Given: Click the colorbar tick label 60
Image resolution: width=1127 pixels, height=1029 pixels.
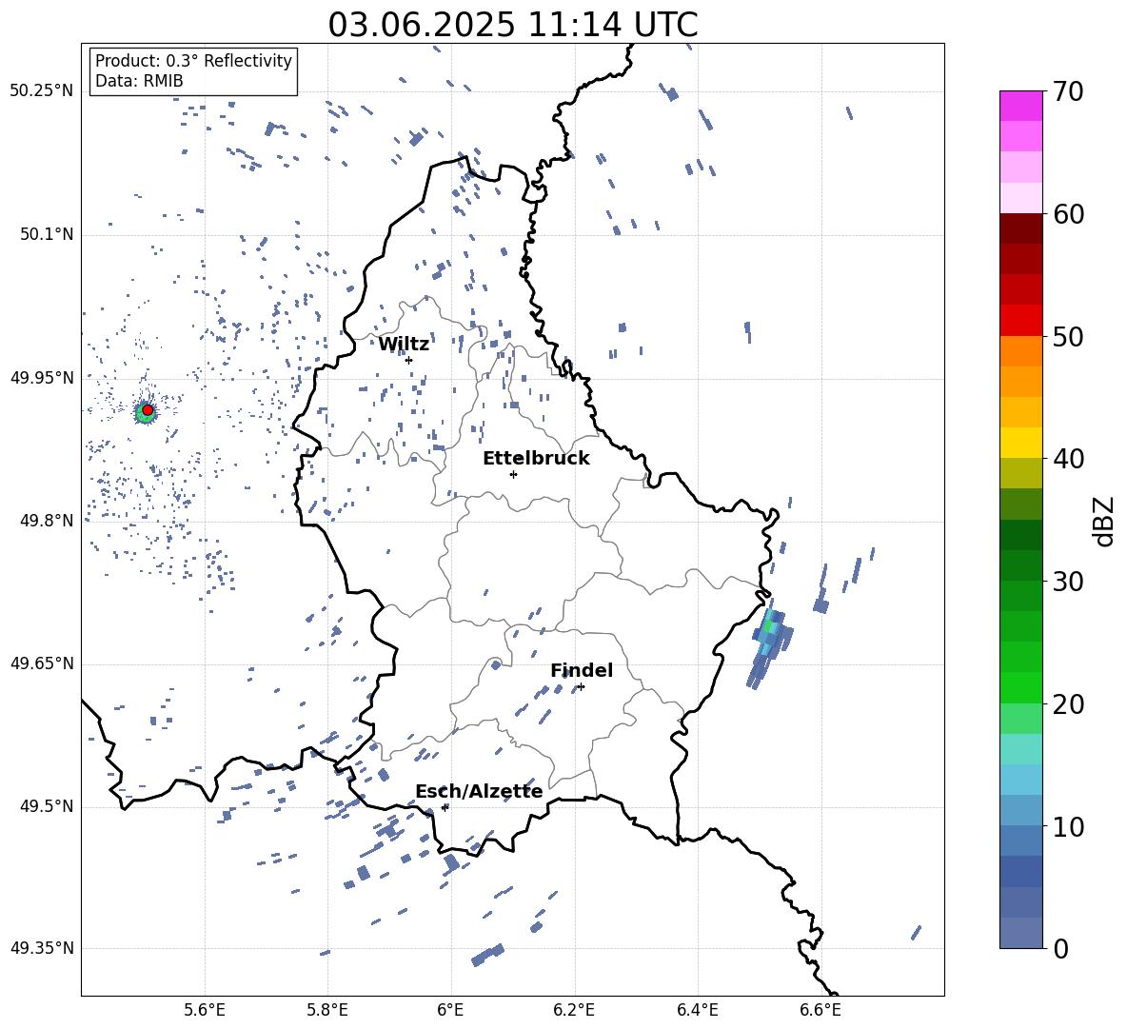Looking at the screenshot, I should (x=1067, y=214).
